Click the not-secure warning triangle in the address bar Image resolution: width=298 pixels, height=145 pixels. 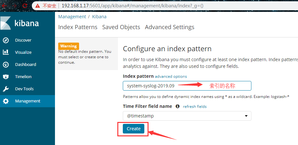[38, 6]
